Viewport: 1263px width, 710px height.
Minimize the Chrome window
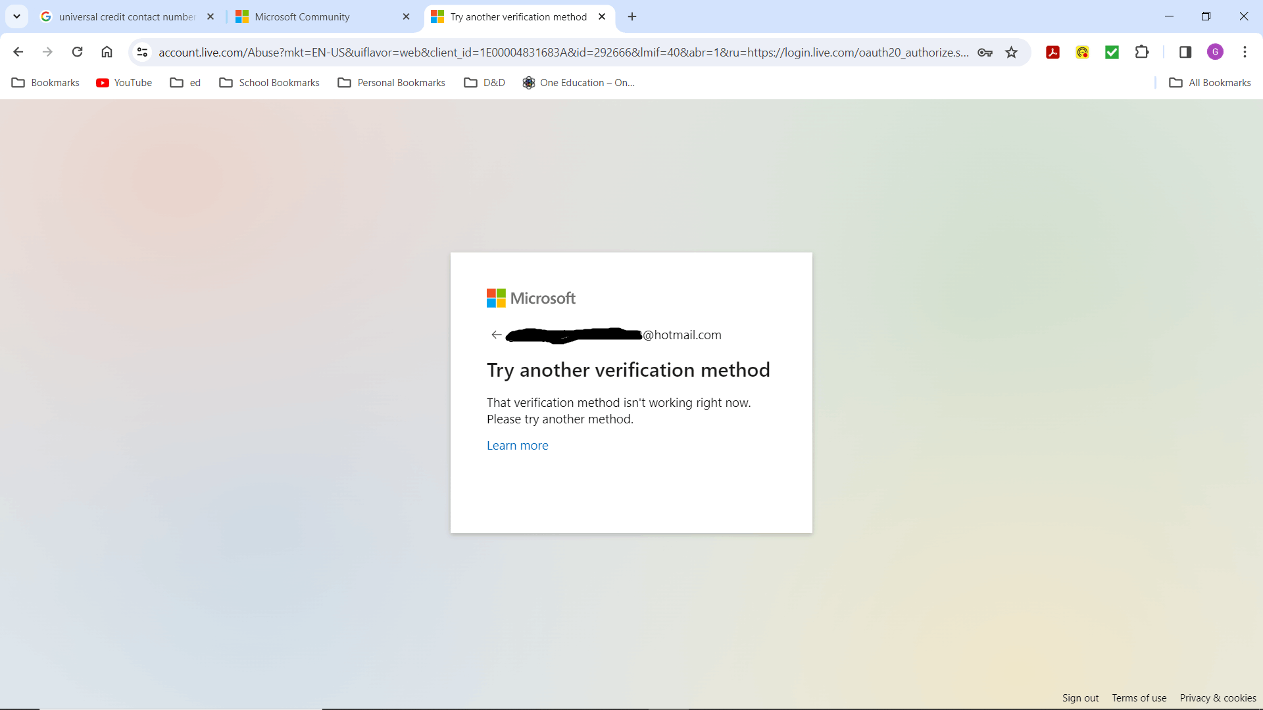[x=1169, y=16]
